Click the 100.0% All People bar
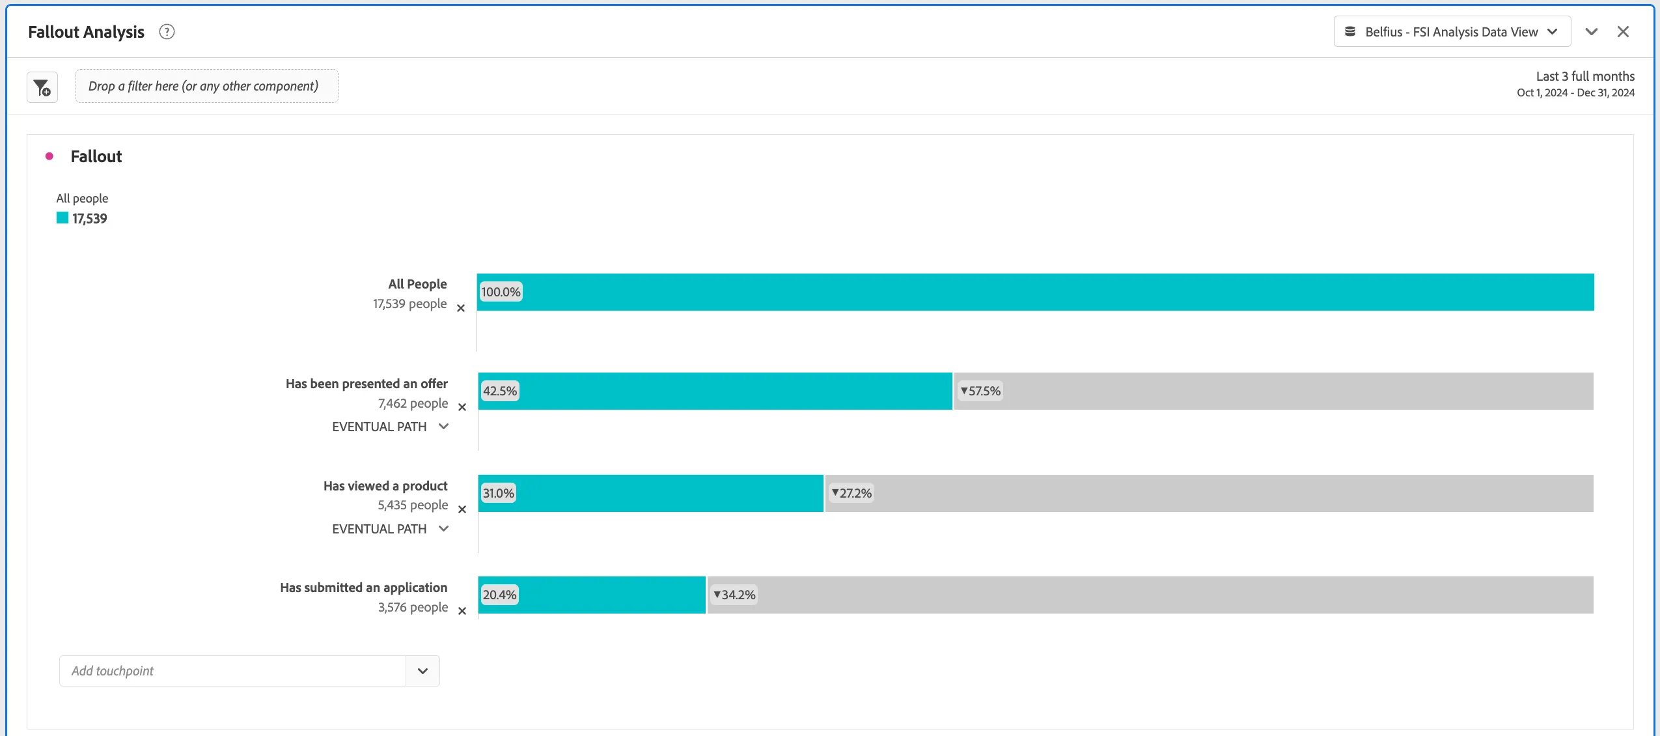This screenshot has width=1660, height=736. [1036, 292]
